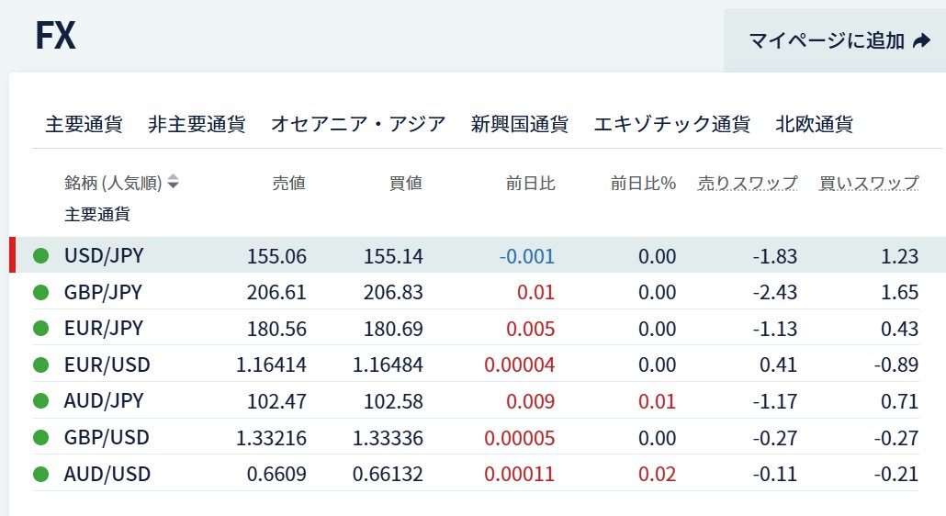Switch to the 非主要通貨 tab
Screen dimensions: 946x516
coord(197,124)
